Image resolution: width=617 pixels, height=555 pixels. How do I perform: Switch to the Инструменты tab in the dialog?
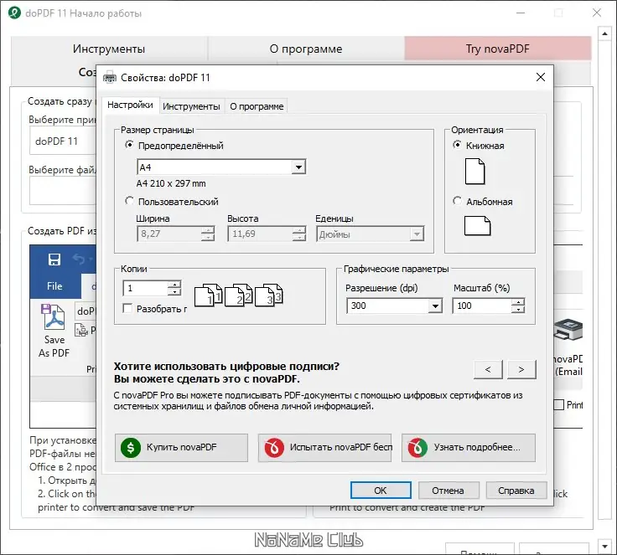click(x=191, y=106)
